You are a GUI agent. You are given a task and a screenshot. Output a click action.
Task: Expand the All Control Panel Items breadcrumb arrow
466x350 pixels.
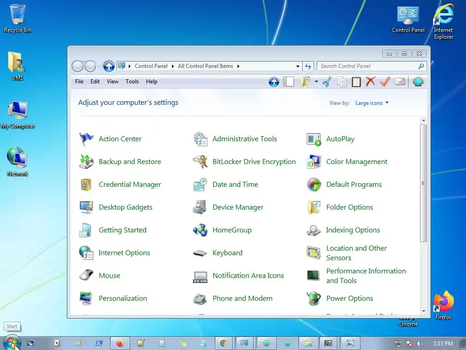[238, 67]
